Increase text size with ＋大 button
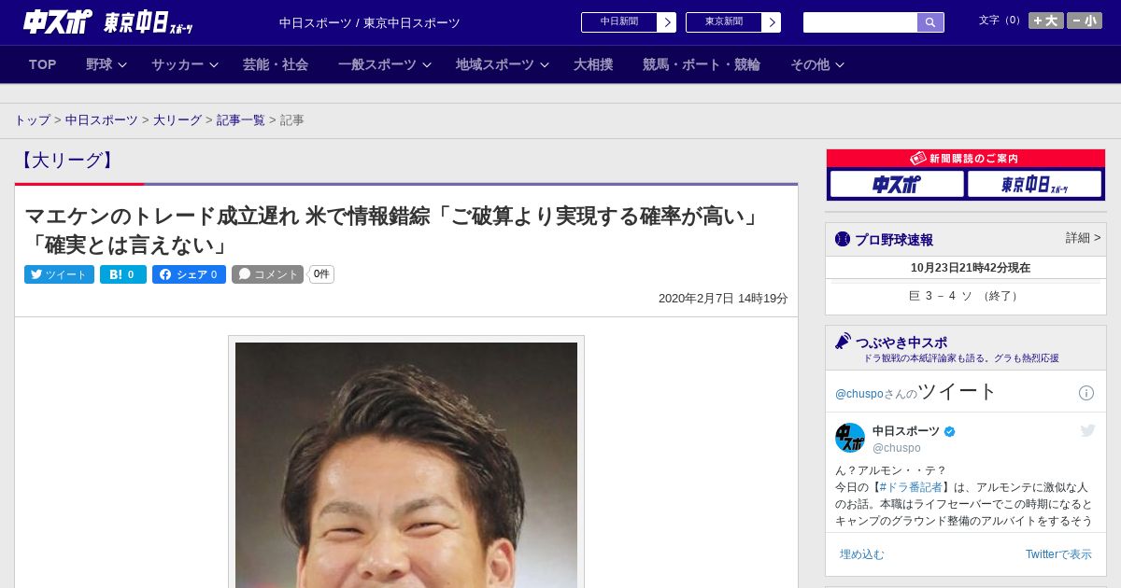 [1045, 21]
